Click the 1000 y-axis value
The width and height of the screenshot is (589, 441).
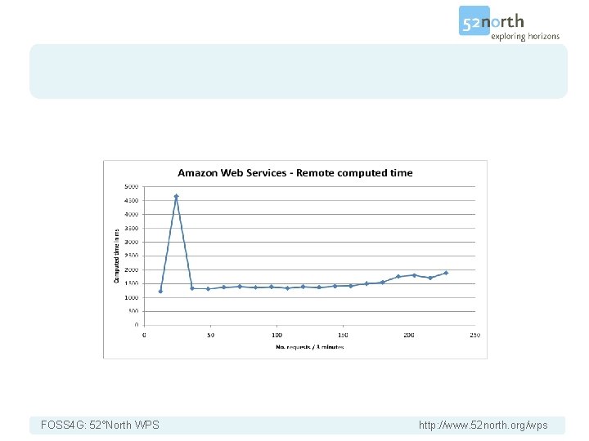coord(132,297)
